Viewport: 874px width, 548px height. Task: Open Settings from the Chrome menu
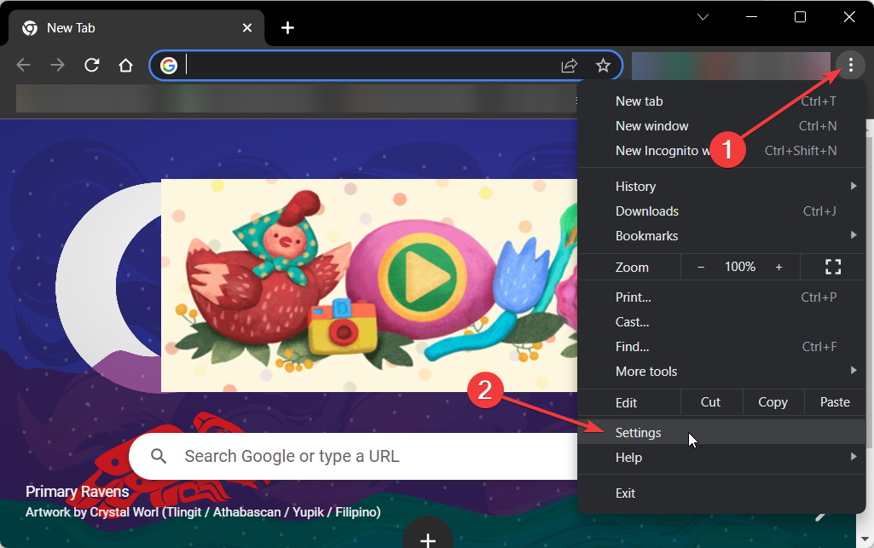pos(721,433)
